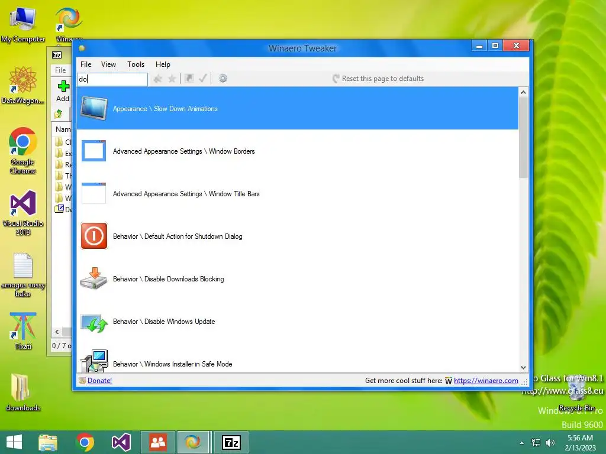Screen dimensions: 606x454
Task: Click the Windows Start button
Action: [x=14, y=442]
